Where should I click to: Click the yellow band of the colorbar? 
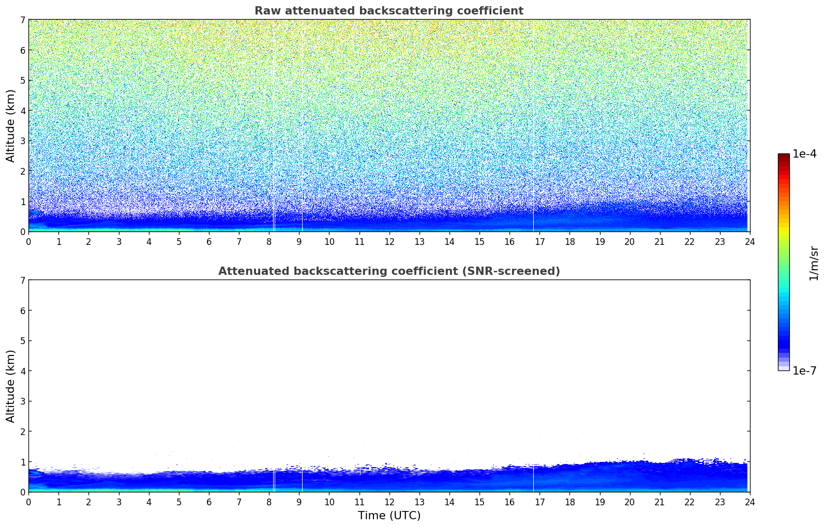click(x=784, y=230)
